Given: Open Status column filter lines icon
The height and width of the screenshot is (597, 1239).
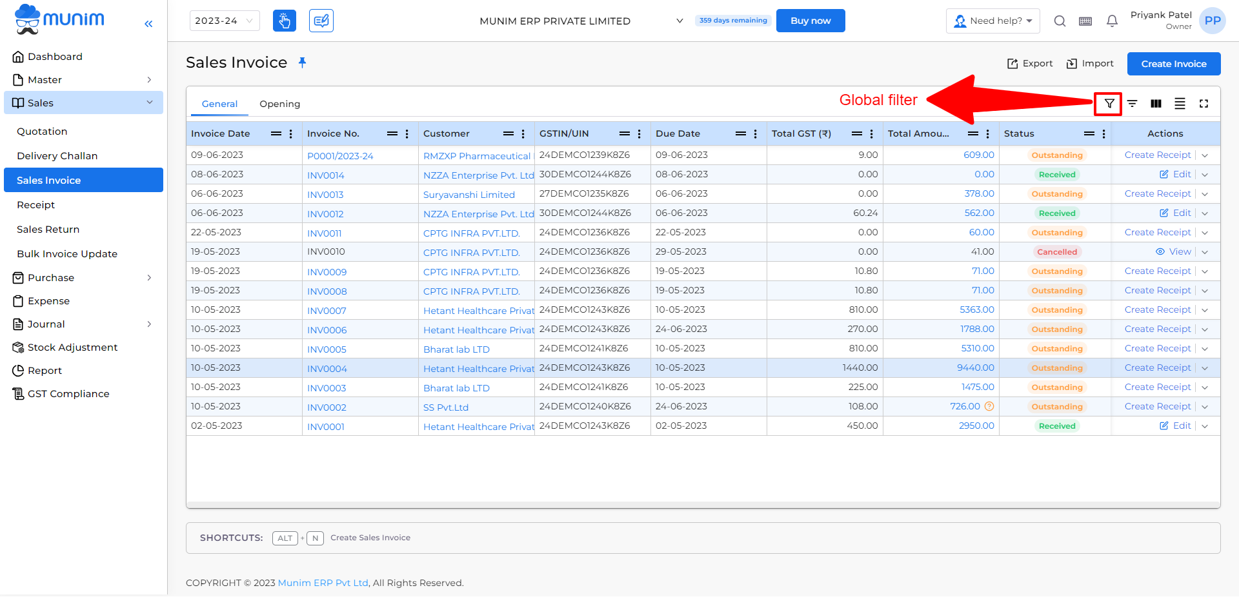Looking at the screenshot, I should click(x=1089, y=133).
